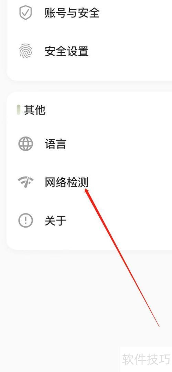The width and height of the screenshot is (172, 372).
Task: Click the red arrowhead pointing at 网络检测
Action: click(87, 191)
